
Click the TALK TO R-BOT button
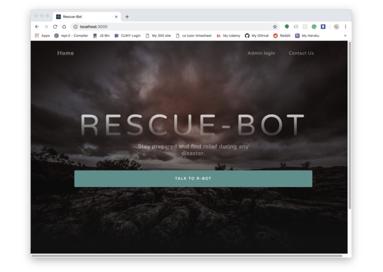pos(193,178)
